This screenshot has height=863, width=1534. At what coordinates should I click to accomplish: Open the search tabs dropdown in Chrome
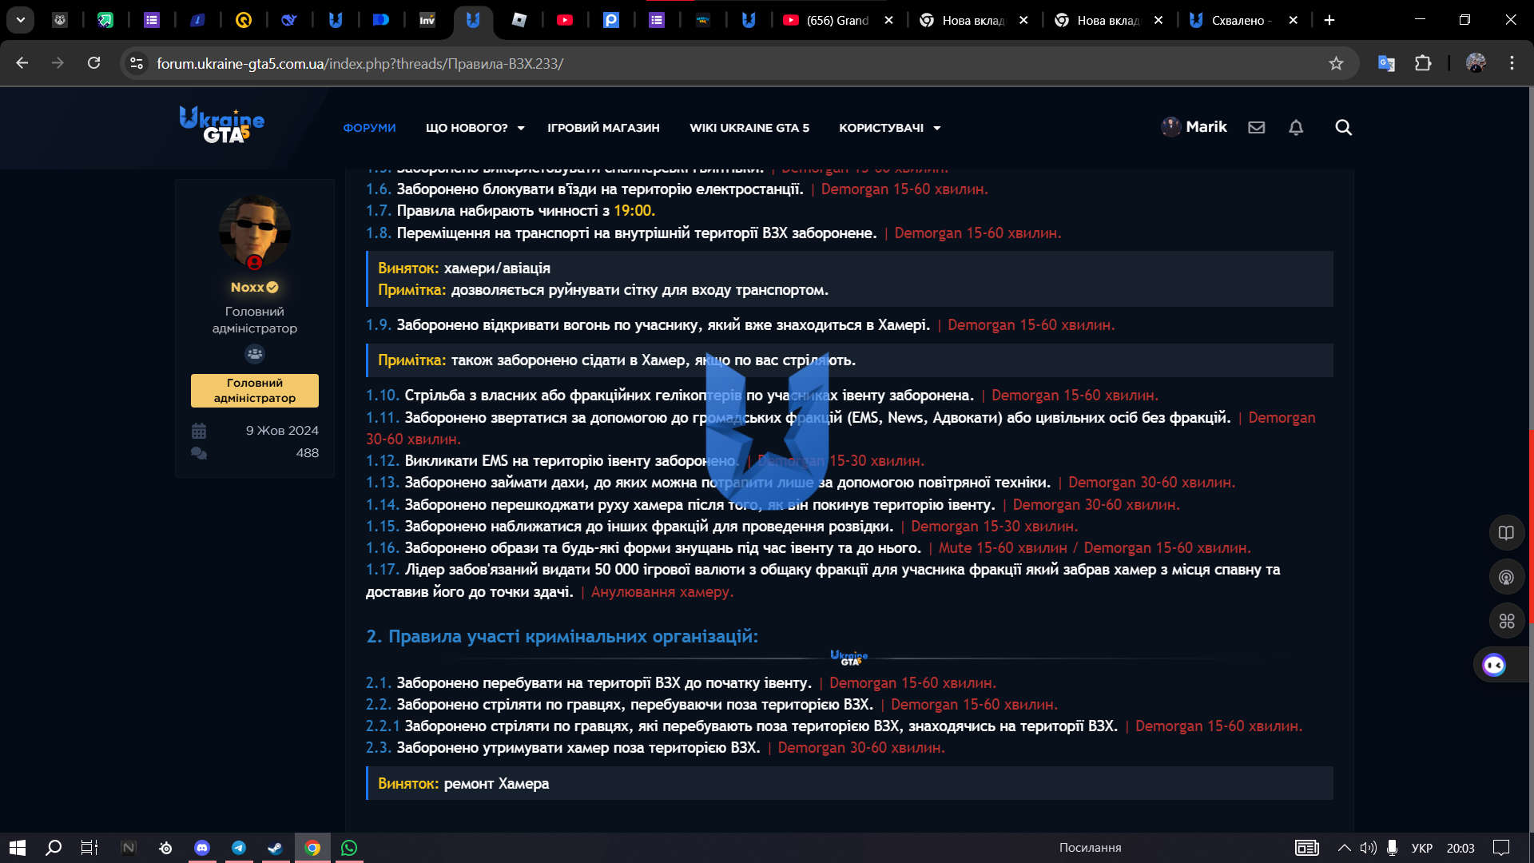pyautogui.click(x=21, y=20)
